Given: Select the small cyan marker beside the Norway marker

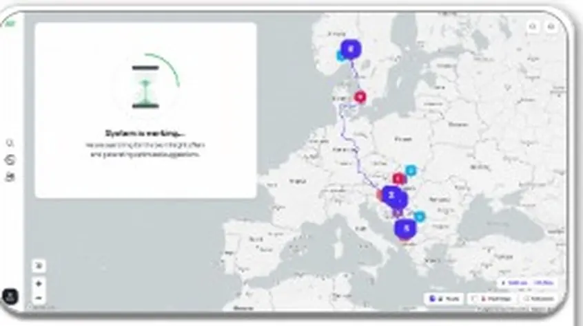Looking at the screenshot, I should tap(340, 56).
